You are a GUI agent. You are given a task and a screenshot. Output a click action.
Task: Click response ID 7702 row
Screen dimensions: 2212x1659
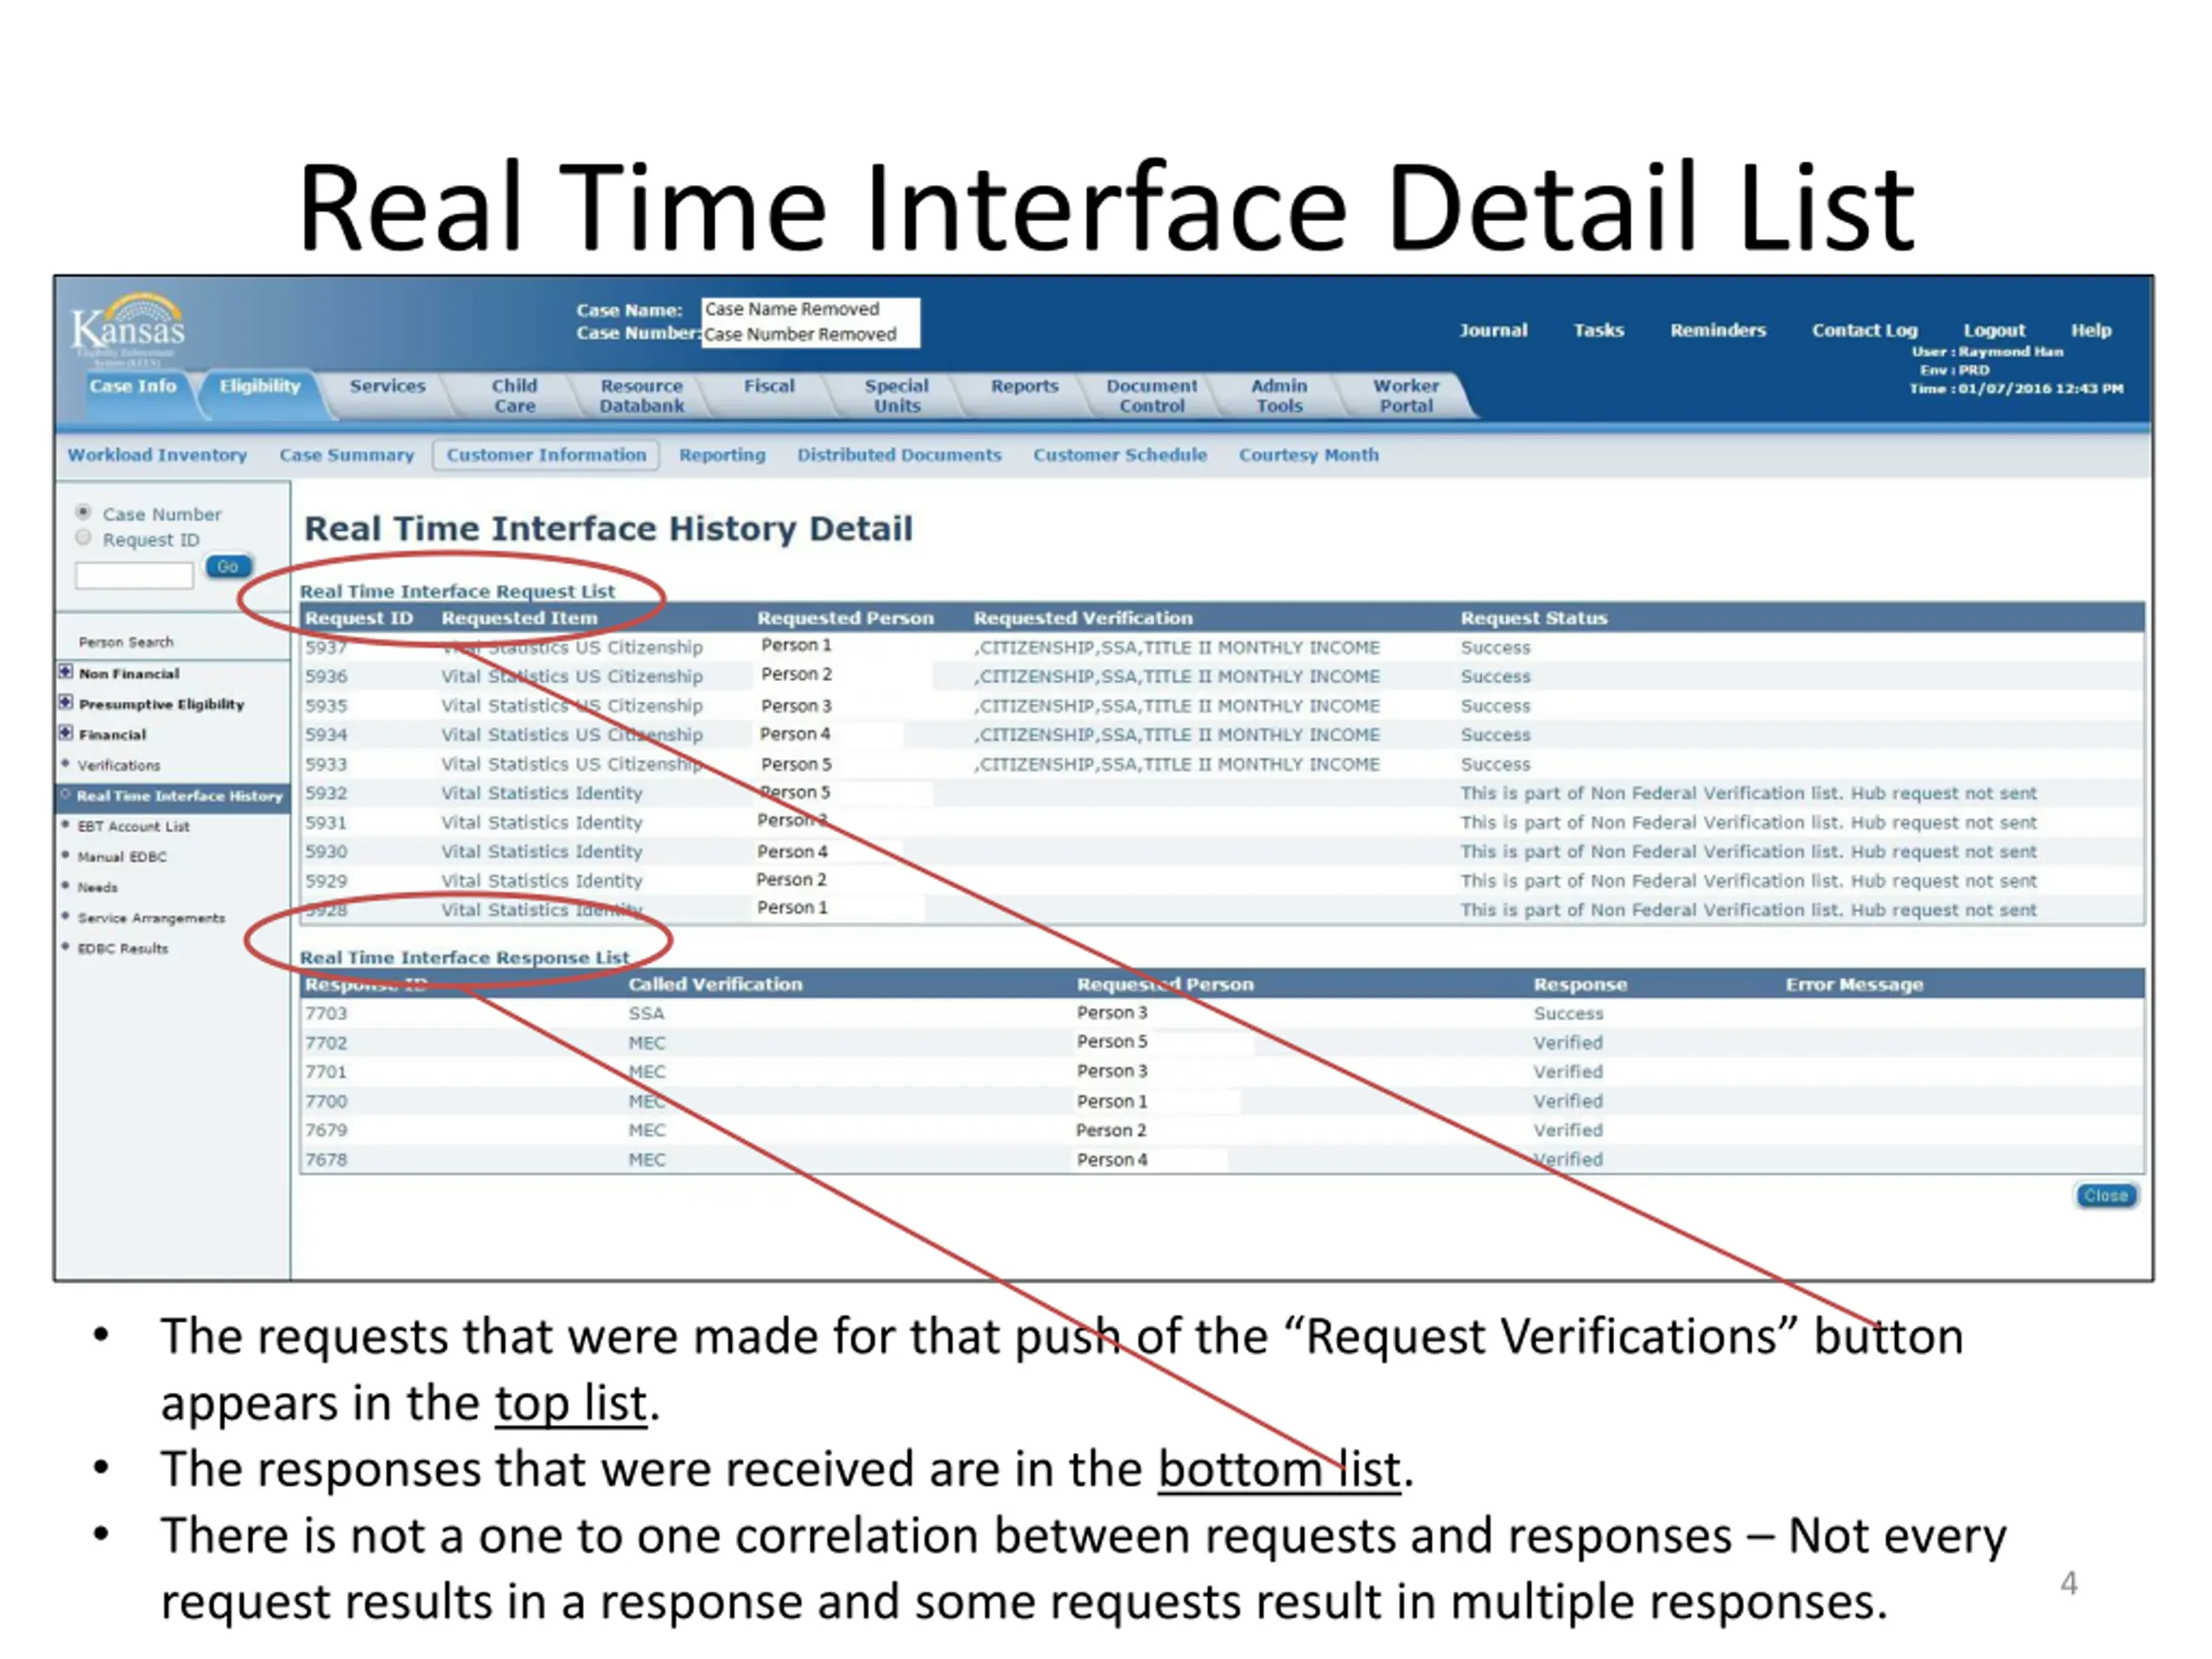(1222, 1042)
